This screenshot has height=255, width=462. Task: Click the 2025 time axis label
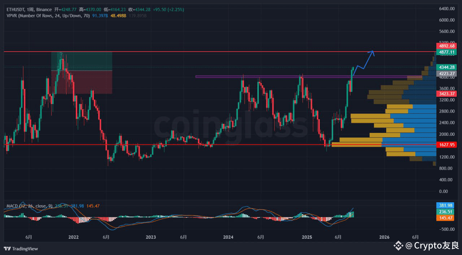click(x=307, y=237)
